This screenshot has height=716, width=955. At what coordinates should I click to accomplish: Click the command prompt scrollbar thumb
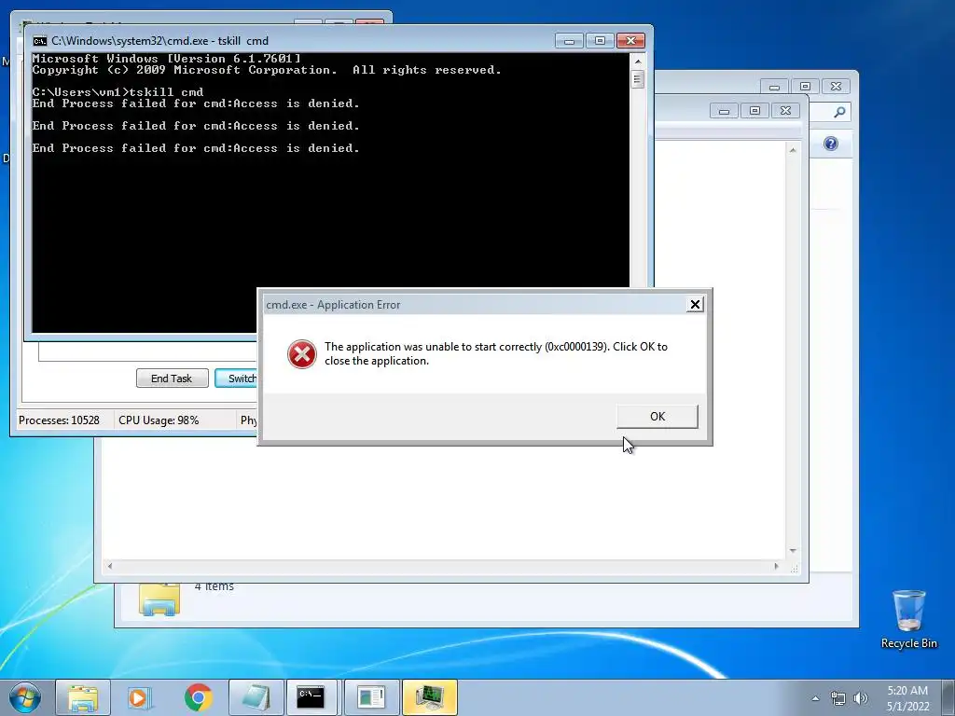pos(638,79)
